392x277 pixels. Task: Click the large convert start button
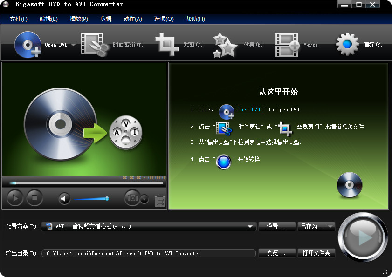[363, 237]
